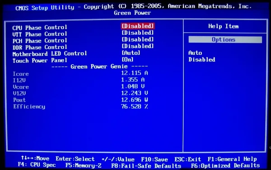Click the Motherboard LED Control label
This screenshot has height=170, width=271.
click(x=50, y=54)
